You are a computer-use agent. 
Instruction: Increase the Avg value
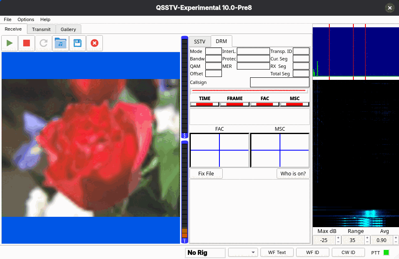pos(396,238)
